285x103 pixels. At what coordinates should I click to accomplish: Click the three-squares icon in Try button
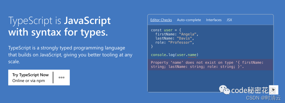pyautogui.click(x=61, y=78)
